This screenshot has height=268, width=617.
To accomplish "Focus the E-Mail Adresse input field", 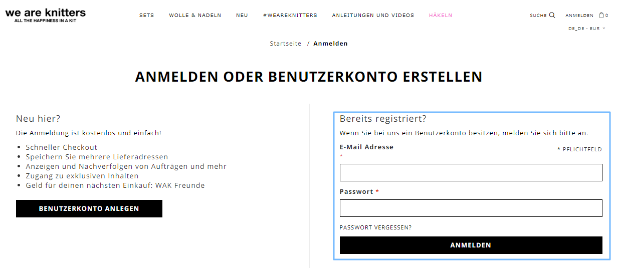I will [x=471, y=172].
